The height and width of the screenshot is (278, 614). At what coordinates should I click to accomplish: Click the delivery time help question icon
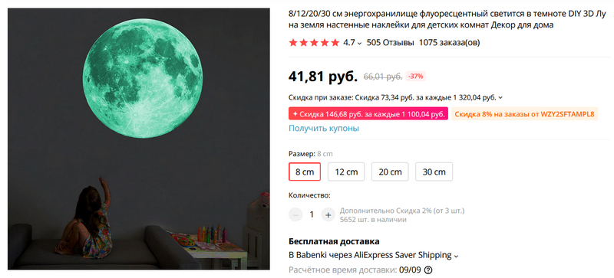(429, 270)
